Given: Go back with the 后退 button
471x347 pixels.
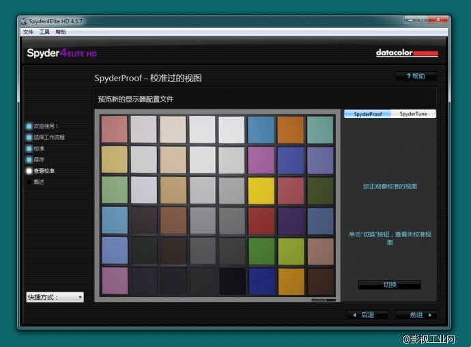Looking at the screenshot, I should 367,315.
